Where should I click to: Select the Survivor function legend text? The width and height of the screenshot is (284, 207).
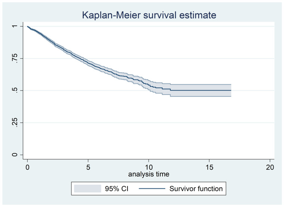coord(196,189)
